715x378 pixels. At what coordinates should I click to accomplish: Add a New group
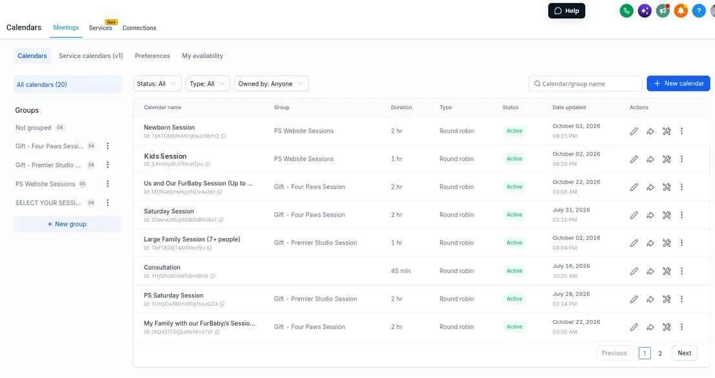pos(67,224)
